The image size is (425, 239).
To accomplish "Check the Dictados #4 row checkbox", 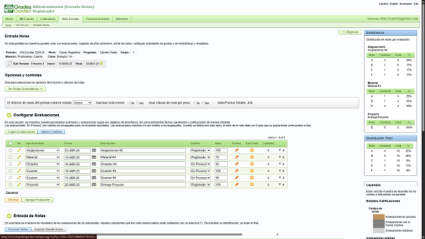I will click(11, 164).
